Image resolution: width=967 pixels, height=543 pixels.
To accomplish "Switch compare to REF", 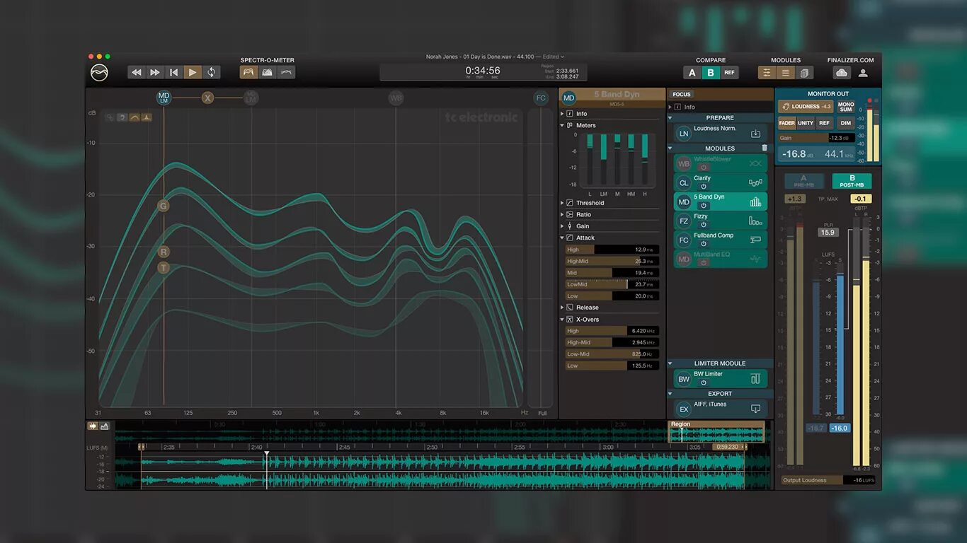I will 729,73.
